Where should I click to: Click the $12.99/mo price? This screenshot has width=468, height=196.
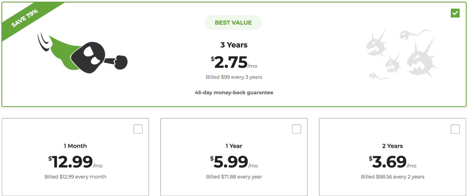pyautogui.click(x=75, y=162)
